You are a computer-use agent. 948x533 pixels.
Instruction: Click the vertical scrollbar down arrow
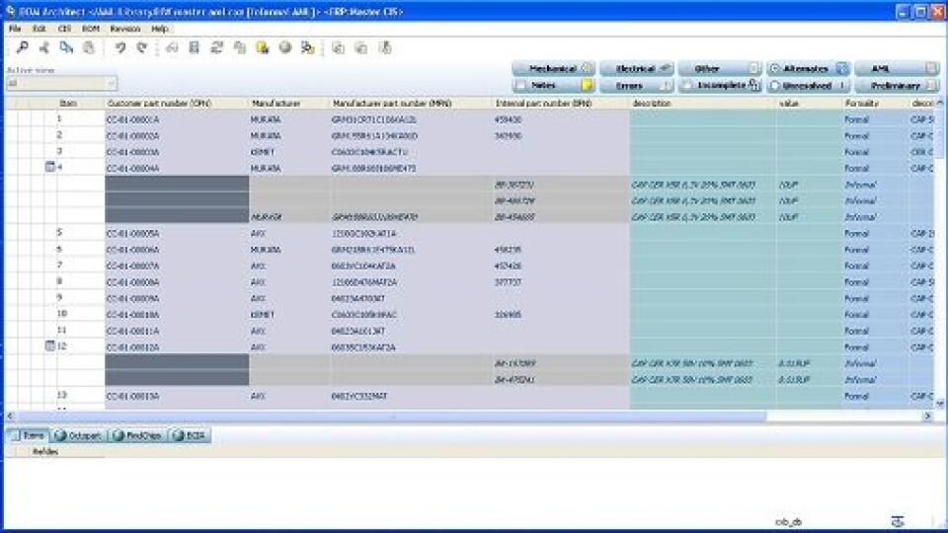[x=940, y=403]
